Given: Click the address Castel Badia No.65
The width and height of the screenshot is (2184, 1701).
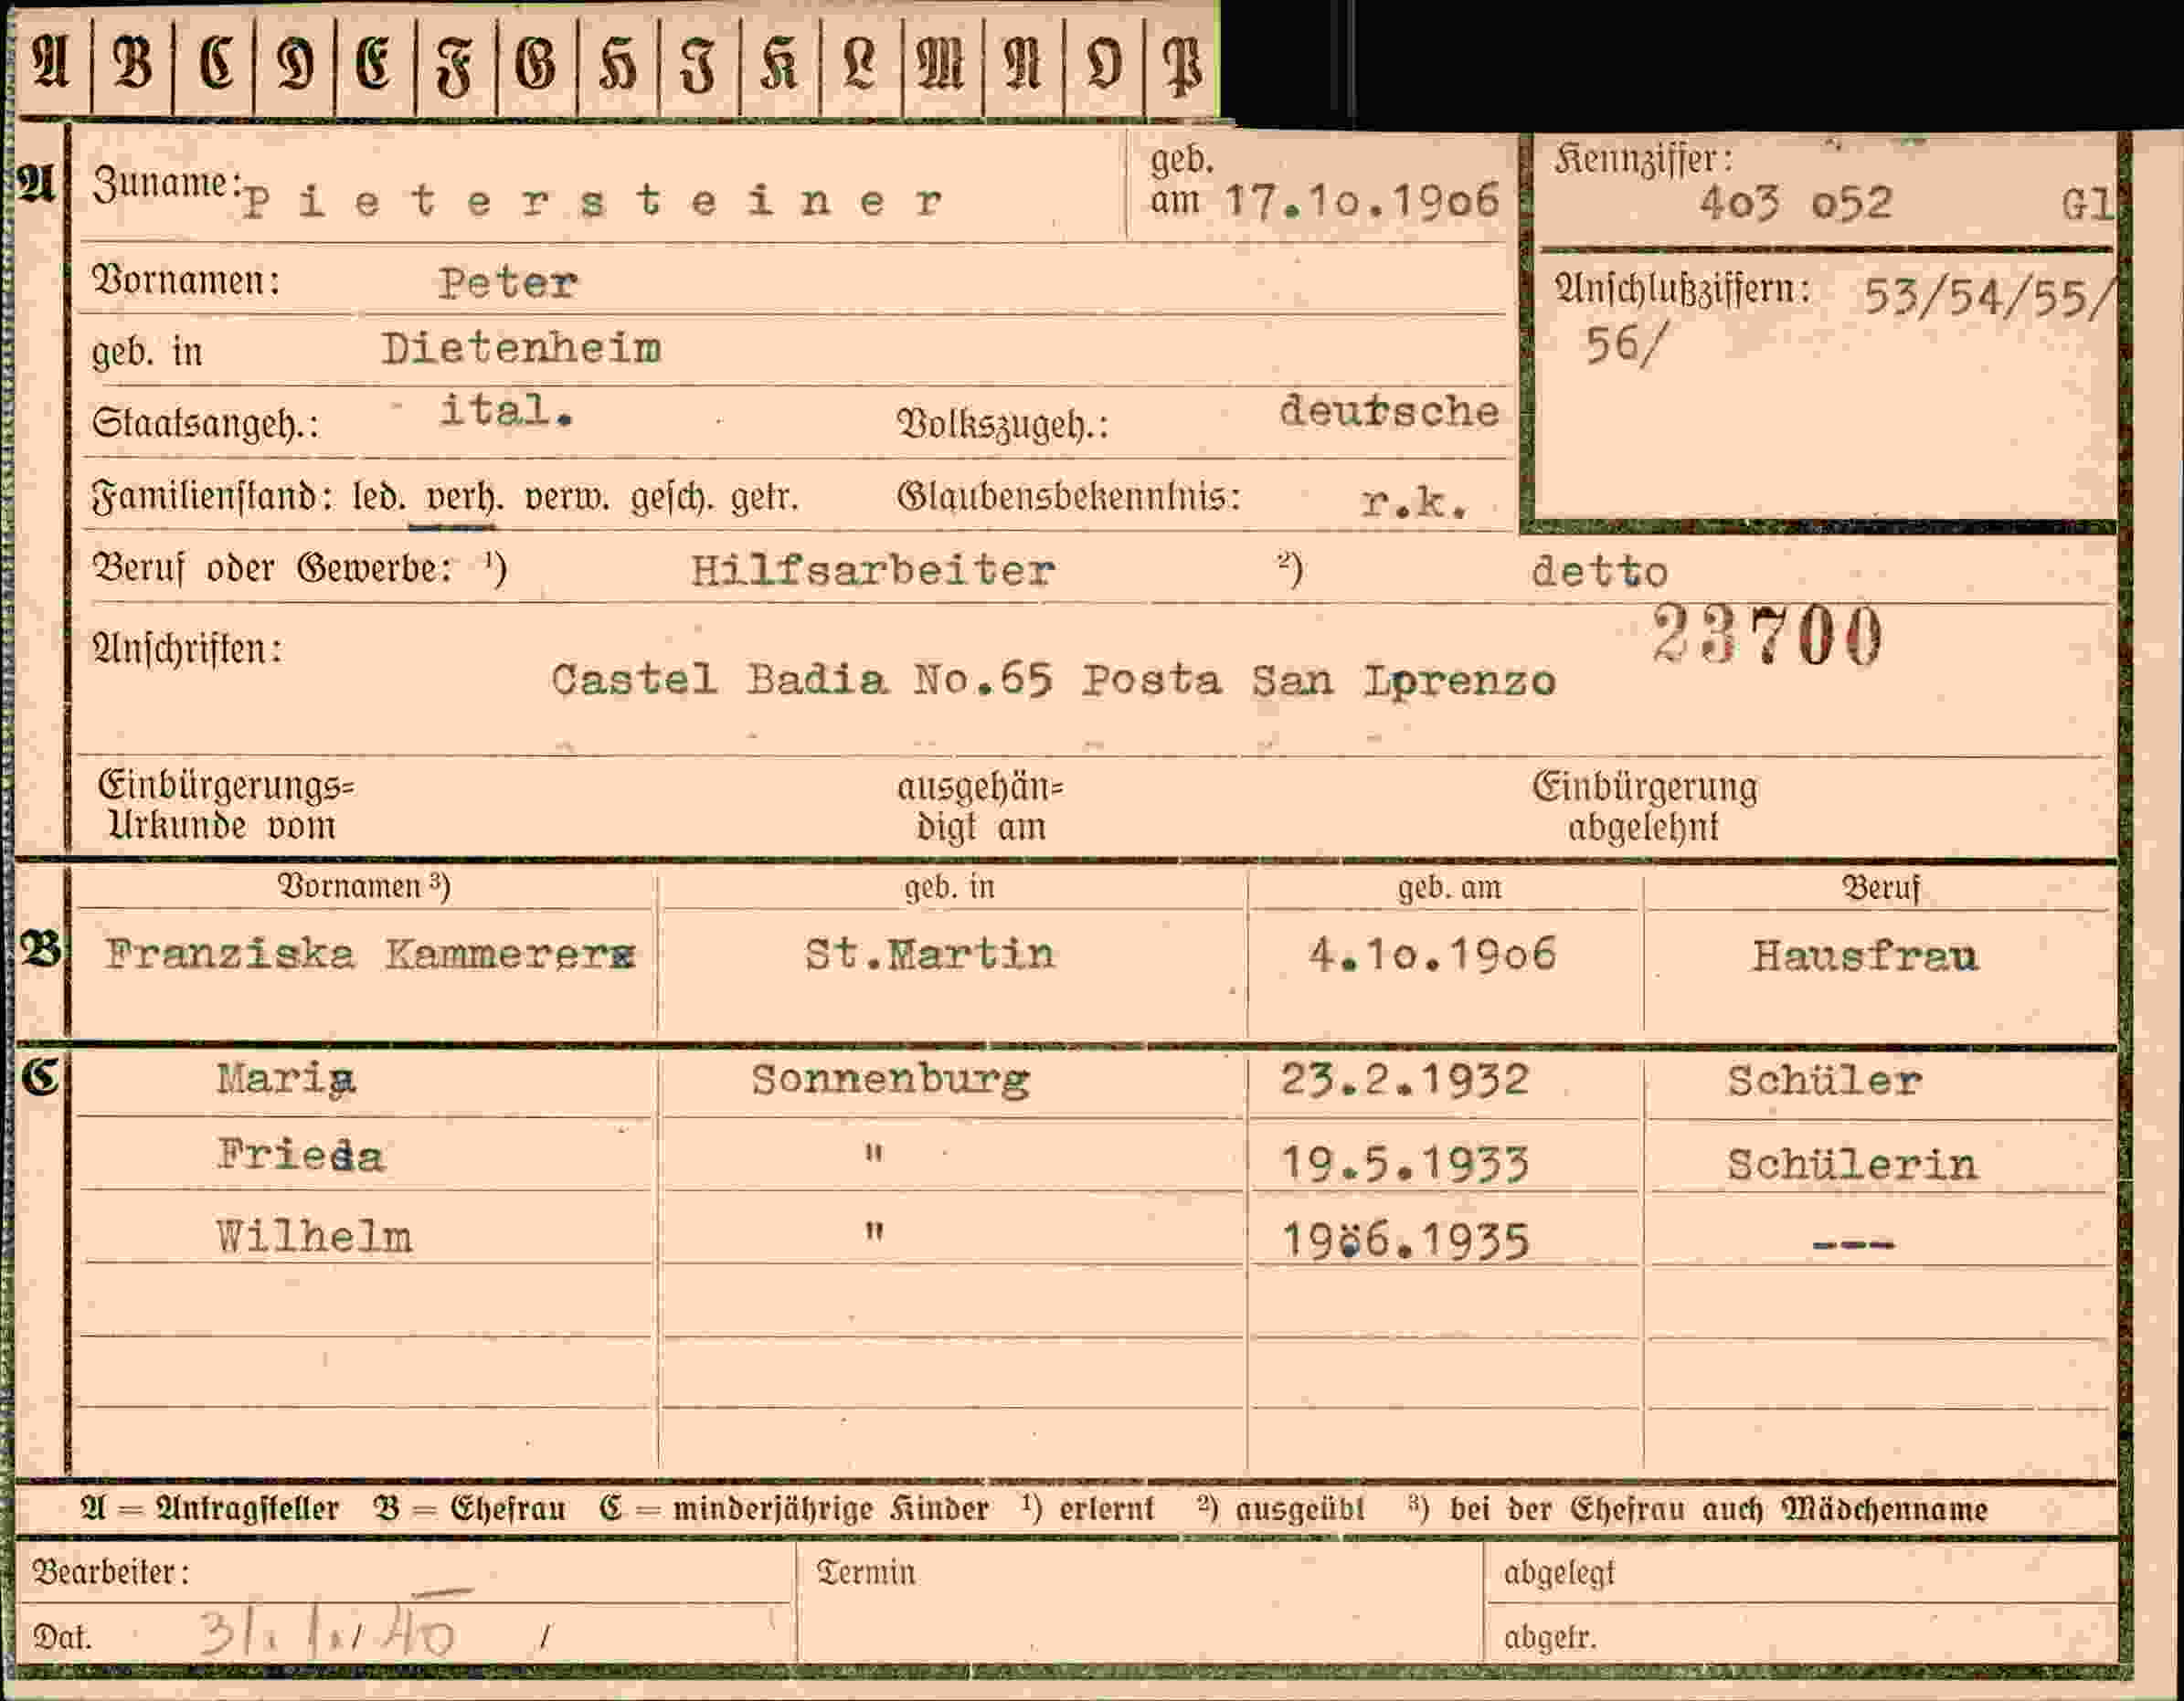Looking at the screenshot, I should (801, 681).
